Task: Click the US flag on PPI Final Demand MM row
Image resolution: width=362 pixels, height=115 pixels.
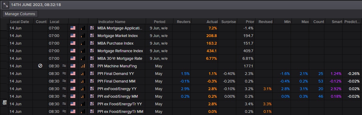Action: tap(73, 81)
